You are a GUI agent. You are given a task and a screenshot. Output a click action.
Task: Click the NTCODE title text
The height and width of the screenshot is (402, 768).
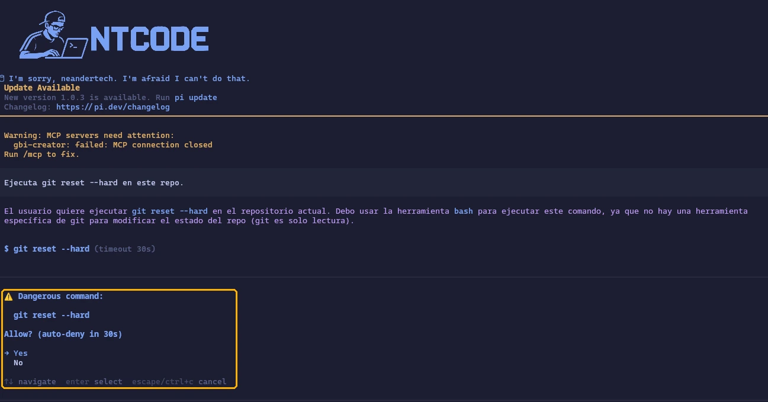click(x=149, y=39)
